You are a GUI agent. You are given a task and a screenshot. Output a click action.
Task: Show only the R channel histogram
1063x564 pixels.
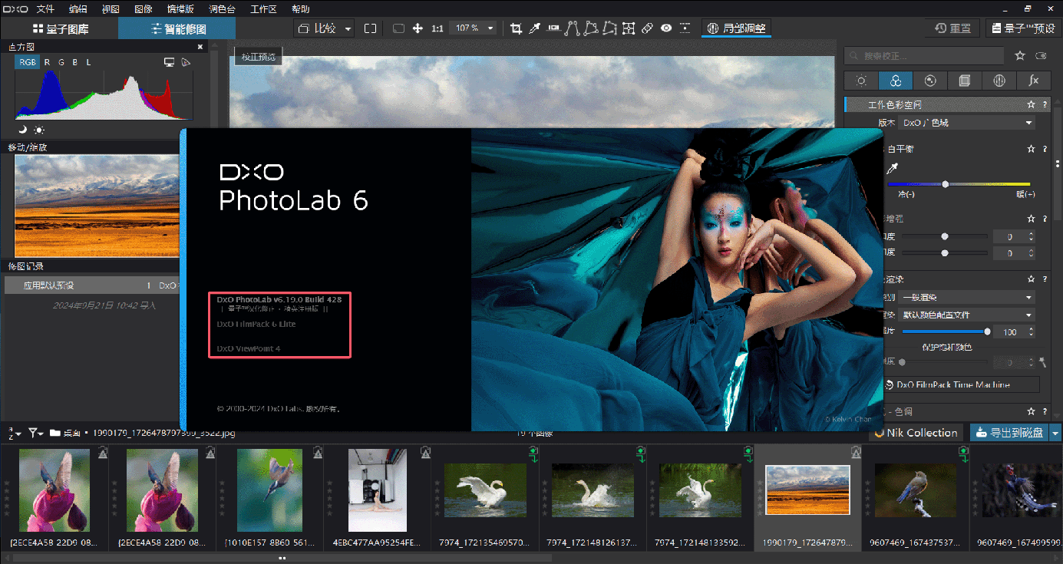point(47,62)
